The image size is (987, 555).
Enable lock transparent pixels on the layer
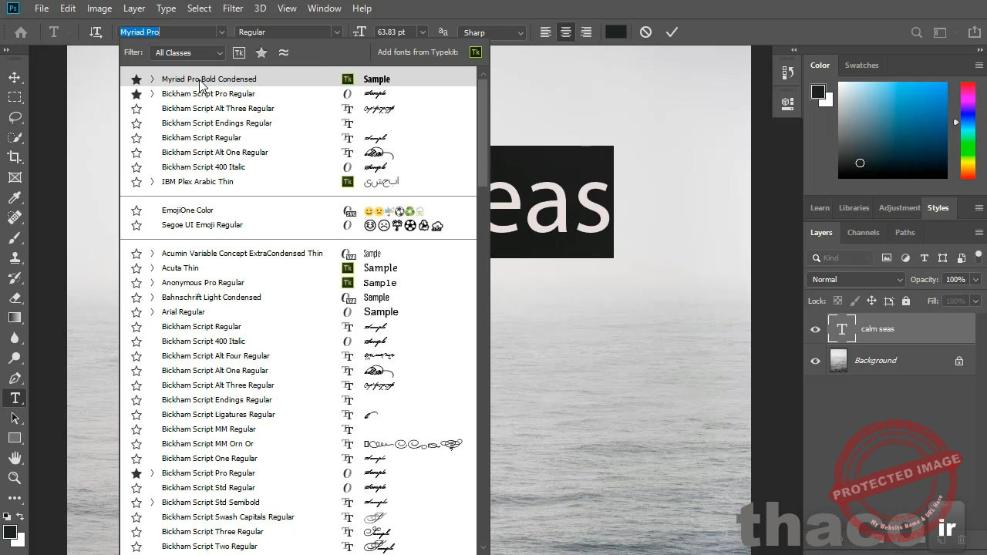(x=839, y=301)
